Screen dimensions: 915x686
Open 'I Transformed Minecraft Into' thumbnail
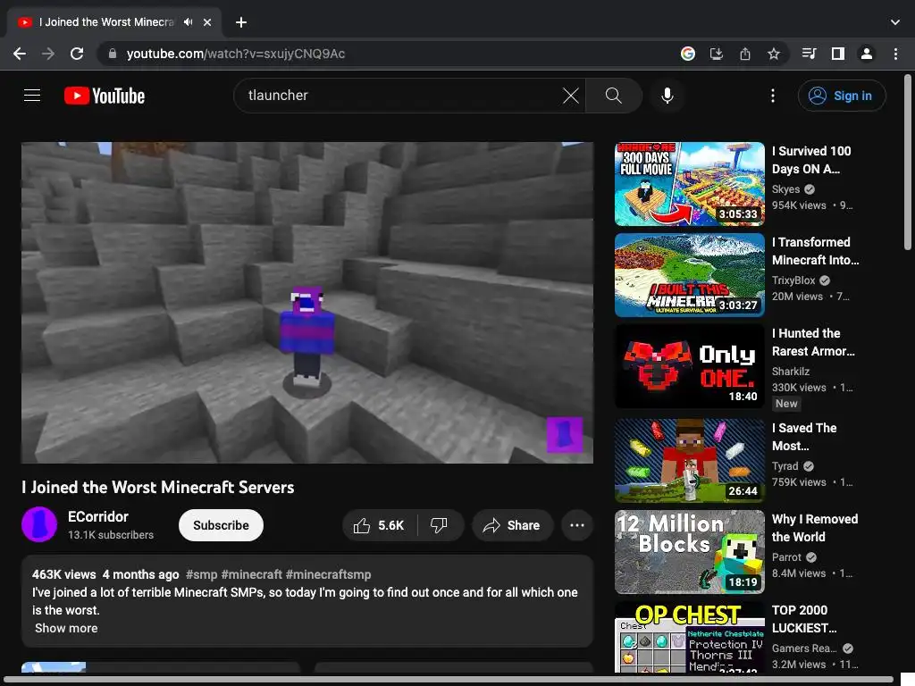(x=689, y=275)
